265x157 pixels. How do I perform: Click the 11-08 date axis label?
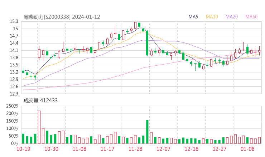click(79, 149)
